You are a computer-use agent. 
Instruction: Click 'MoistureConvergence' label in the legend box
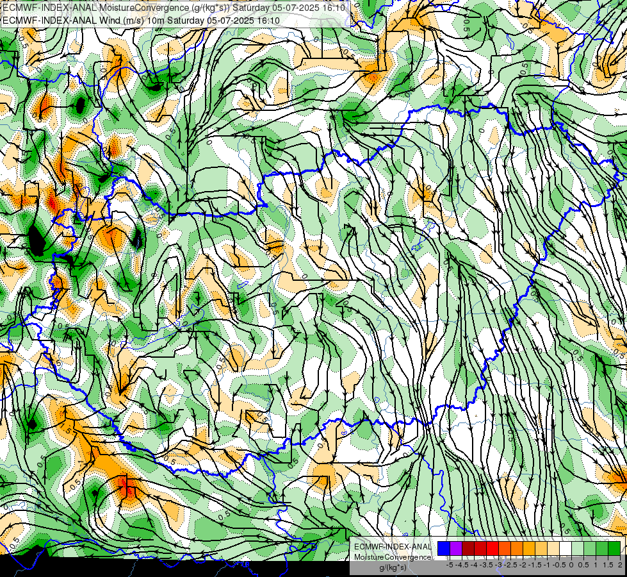pos(393,557)
